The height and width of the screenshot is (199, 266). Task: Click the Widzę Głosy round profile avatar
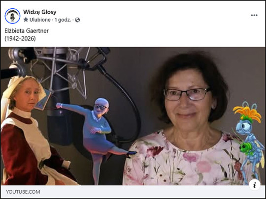tap(12, 16)
